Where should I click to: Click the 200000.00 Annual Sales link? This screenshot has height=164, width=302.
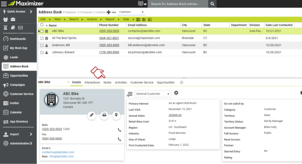click(x=175, y=115)
